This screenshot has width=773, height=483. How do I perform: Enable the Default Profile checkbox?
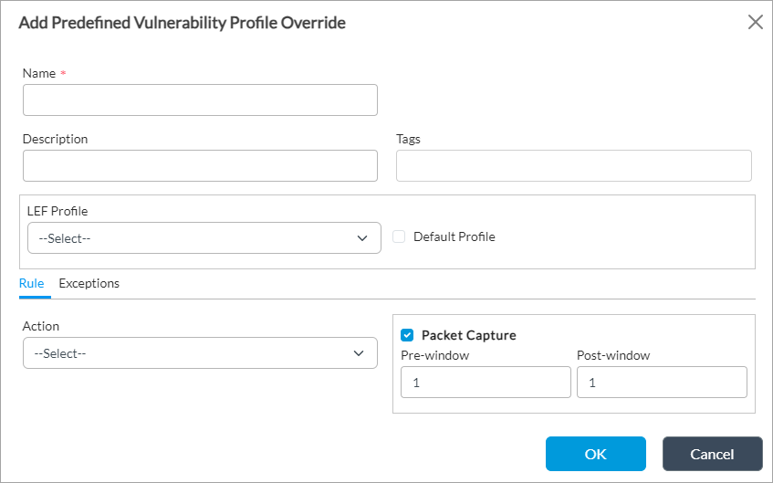pos(399,237)
